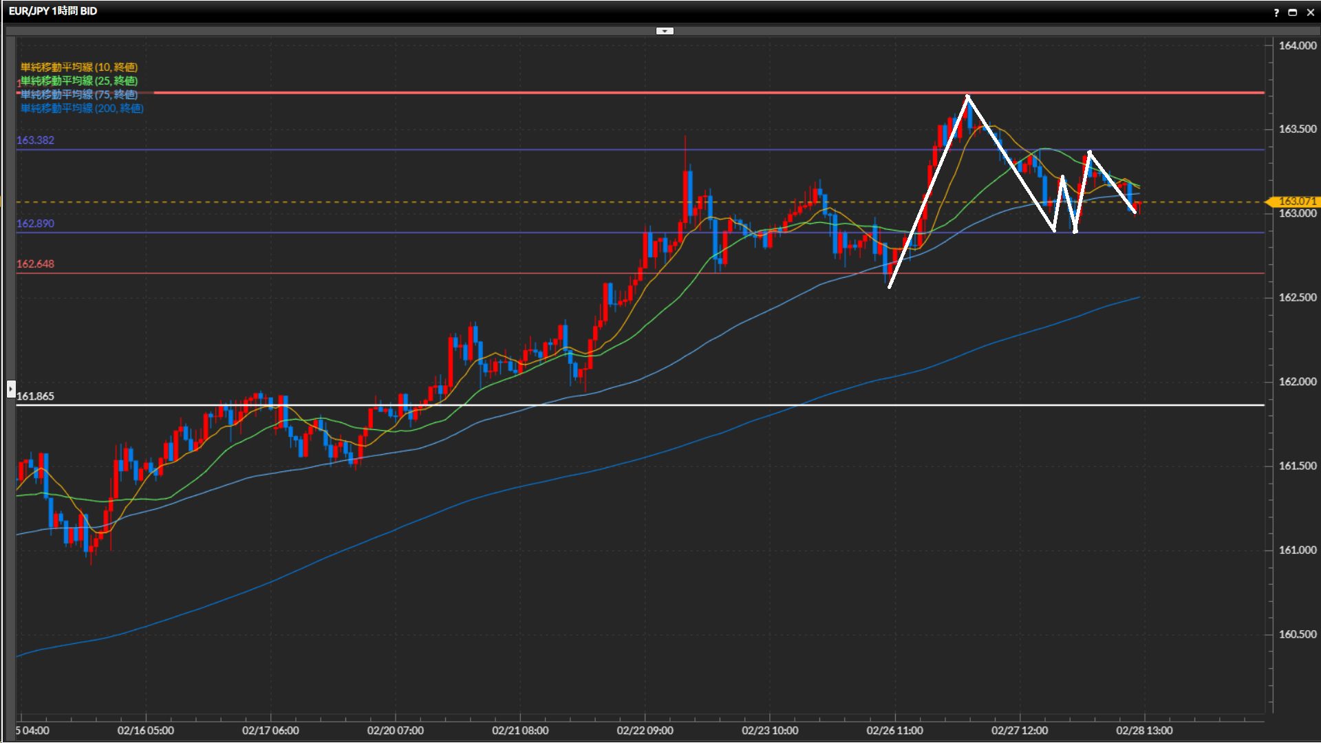Expand the hidden toolbar with top arrow
The width and height of the screenshot is (1321, 743).
pyautogui.click(x=665, y=31)
